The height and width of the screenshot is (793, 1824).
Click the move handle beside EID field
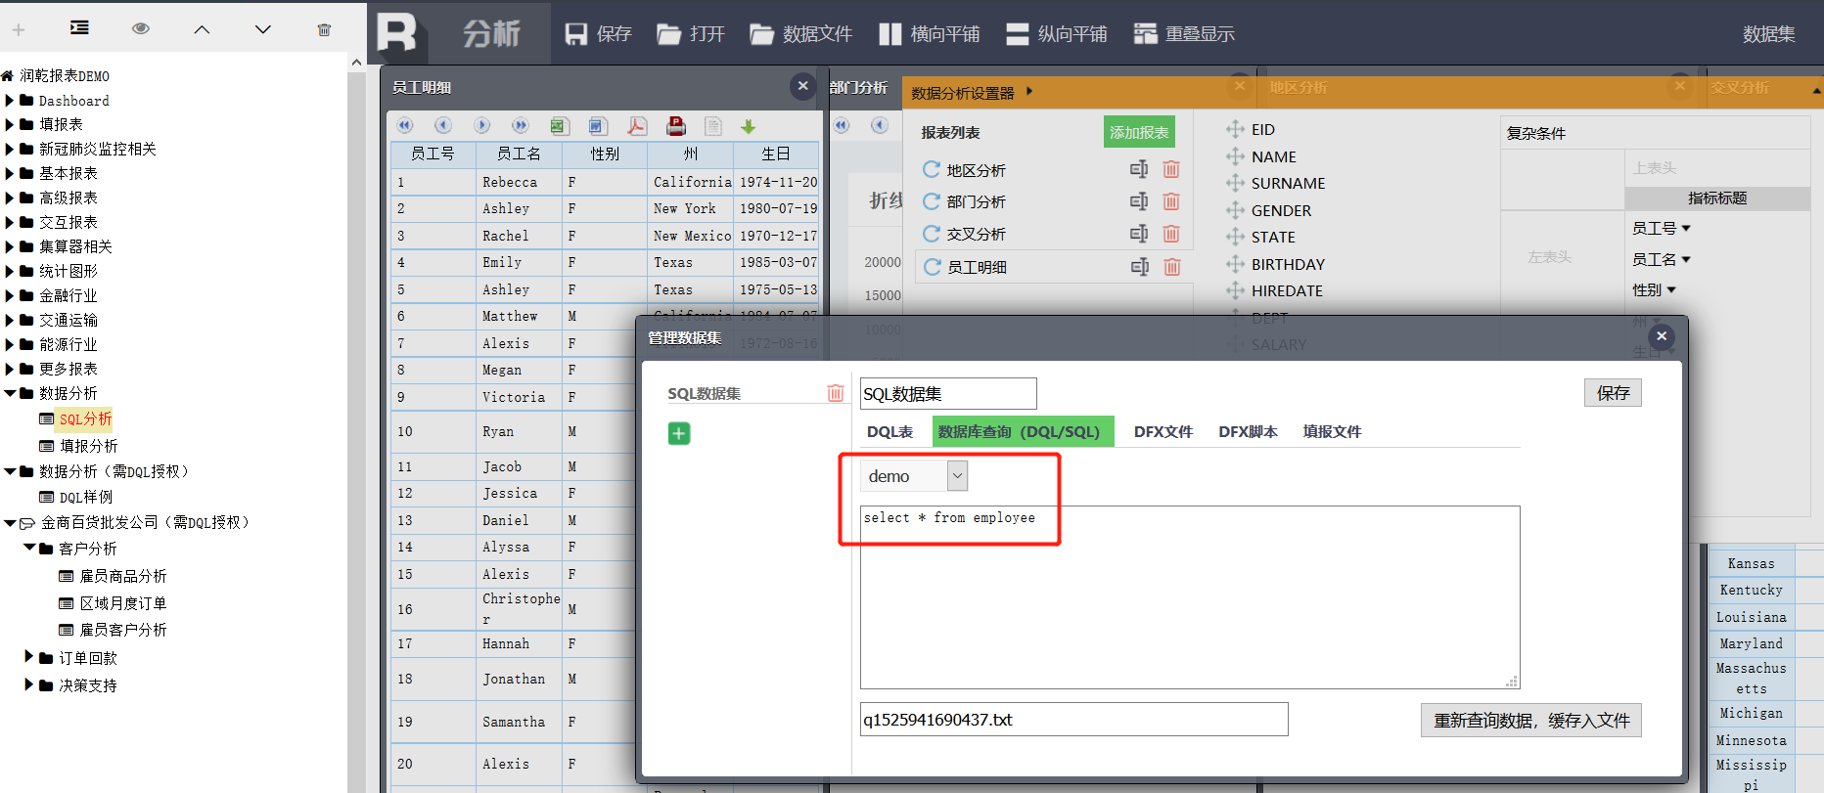(x=1235, y=129)
